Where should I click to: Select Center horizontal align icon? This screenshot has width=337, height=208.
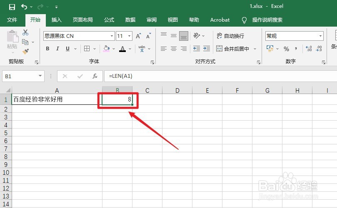coord(174,49)
